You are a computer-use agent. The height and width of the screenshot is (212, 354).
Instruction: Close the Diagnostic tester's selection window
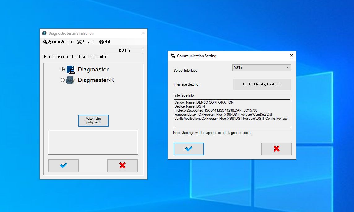tap(143, 33)
